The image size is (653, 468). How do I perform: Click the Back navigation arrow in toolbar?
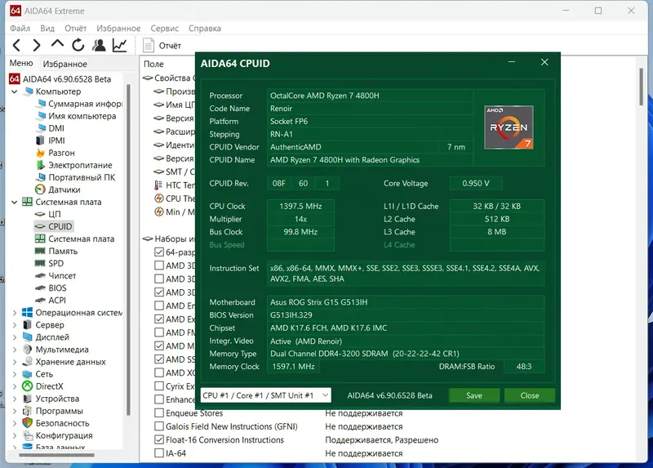(16, 46)
